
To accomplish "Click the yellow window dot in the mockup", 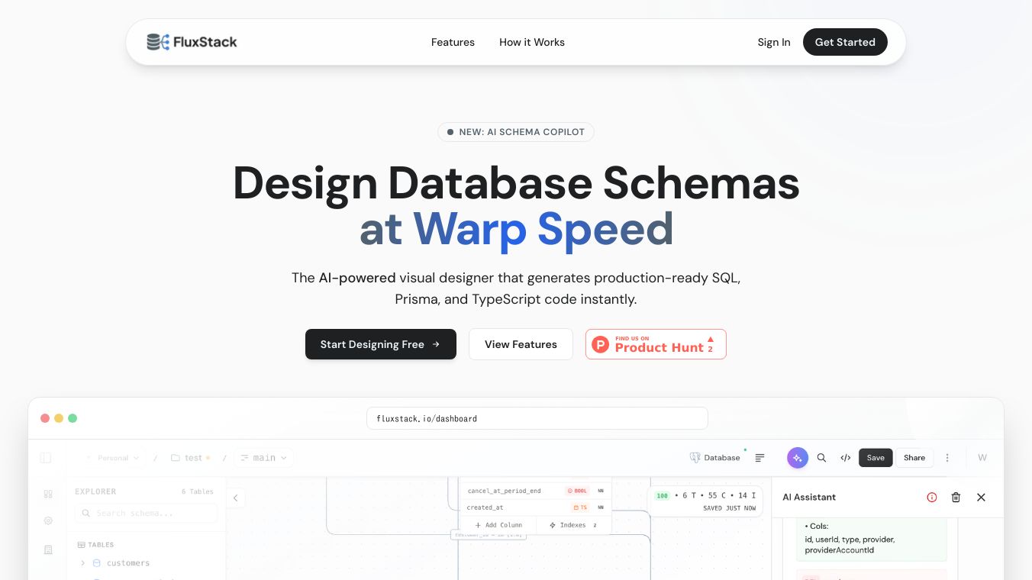I will (x=59, y=418).
